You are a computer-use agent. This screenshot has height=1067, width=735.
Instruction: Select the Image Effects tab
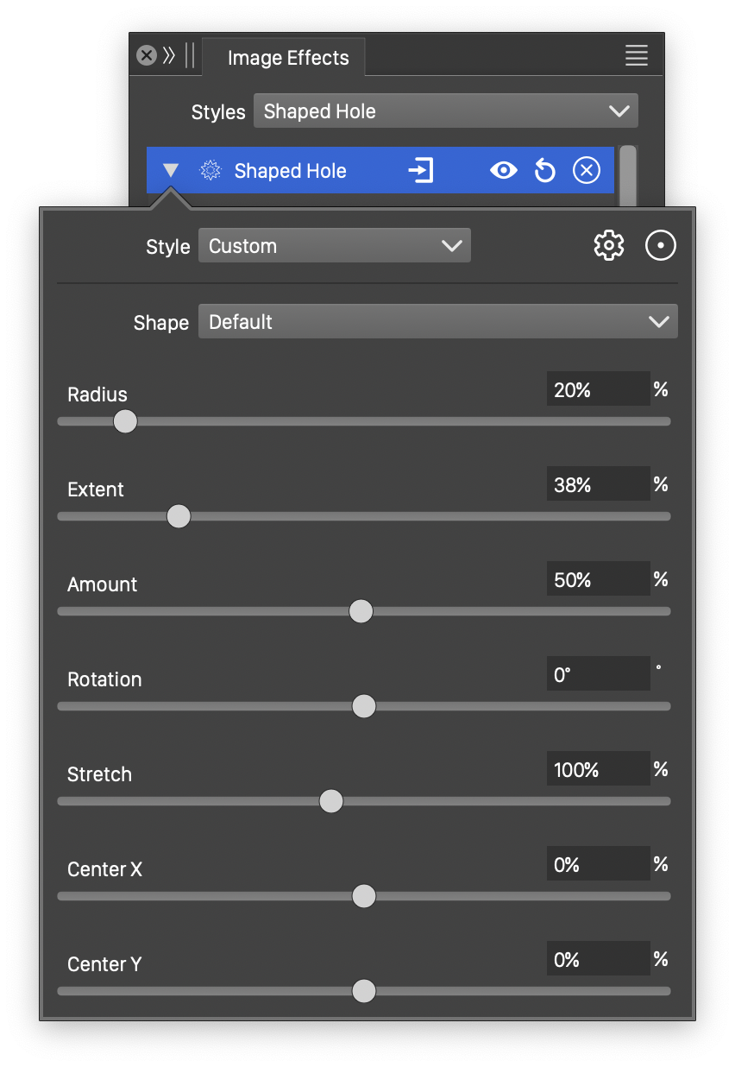[288, 58]
